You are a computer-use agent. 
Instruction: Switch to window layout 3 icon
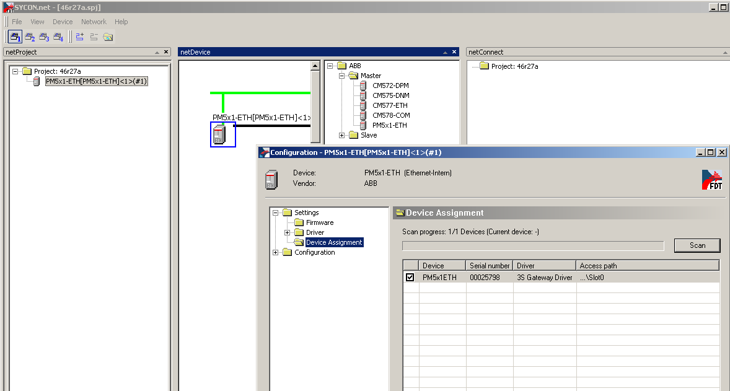click(44, 37)
